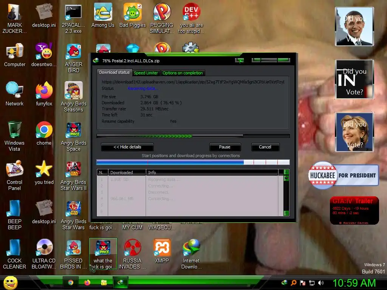The width and height of the screenshot is (387, 290).
Task: Open the Among Us shortcut
Action: click(x=103, y=15)
